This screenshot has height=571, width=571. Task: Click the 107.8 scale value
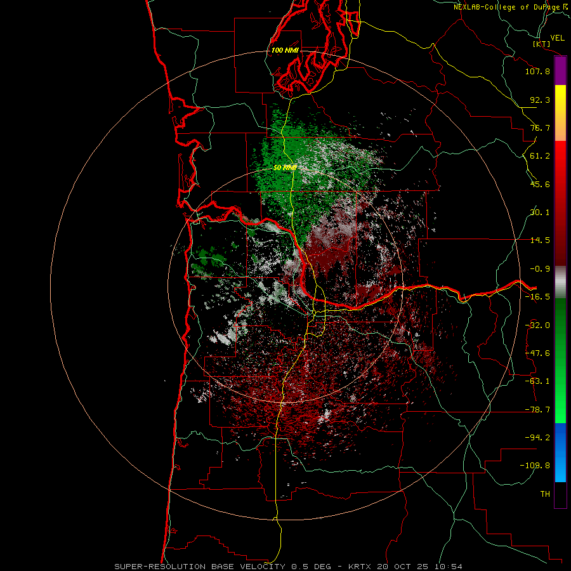point(537,71)
